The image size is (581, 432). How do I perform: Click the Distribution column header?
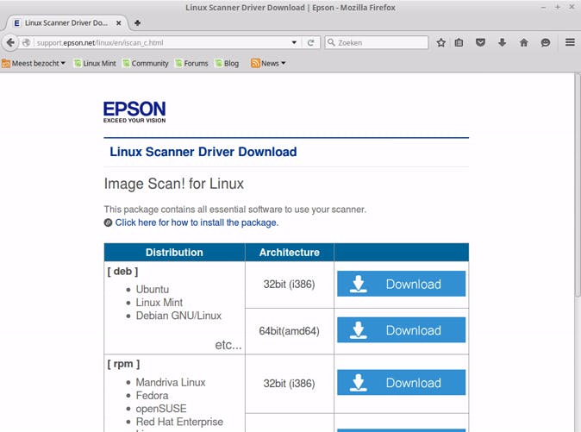tap(174, 253)
